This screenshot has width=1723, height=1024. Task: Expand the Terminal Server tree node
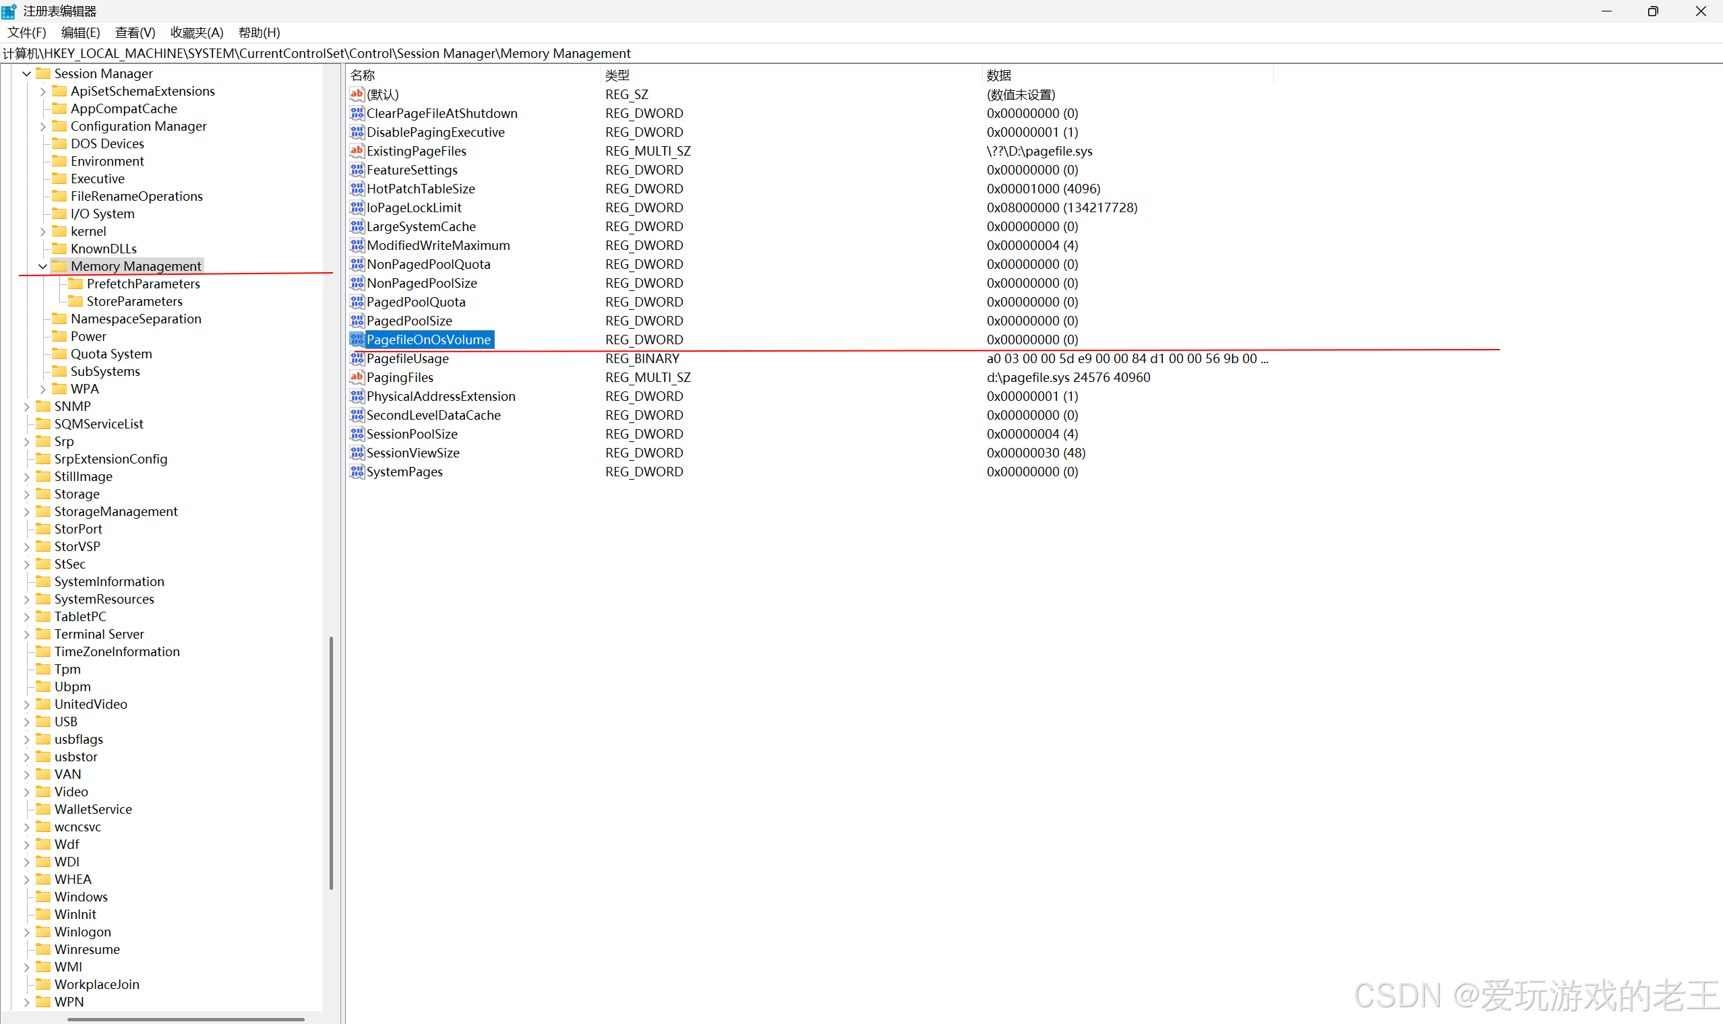27,634
